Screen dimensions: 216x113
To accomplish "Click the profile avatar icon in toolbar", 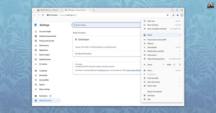I will [x=178, y=15].
